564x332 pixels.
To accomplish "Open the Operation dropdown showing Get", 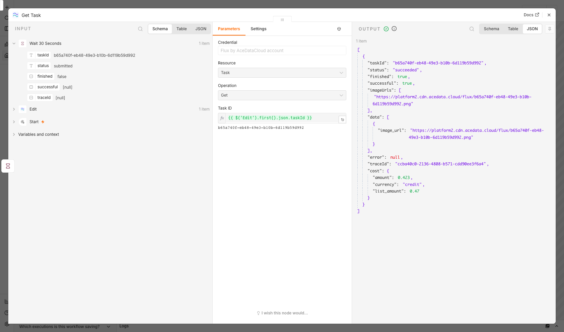I will 282,95.
